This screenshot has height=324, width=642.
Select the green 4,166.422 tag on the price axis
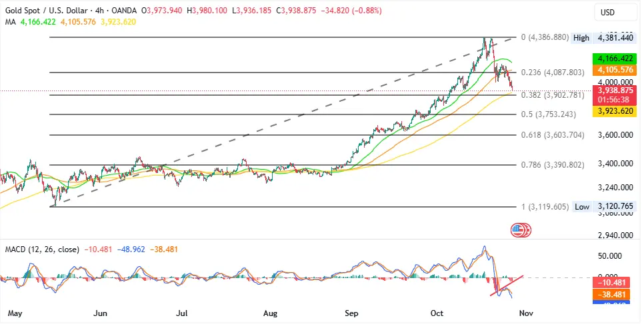point(614,59)
